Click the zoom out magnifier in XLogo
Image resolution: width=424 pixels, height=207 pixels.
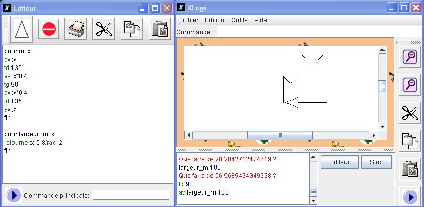409,85
